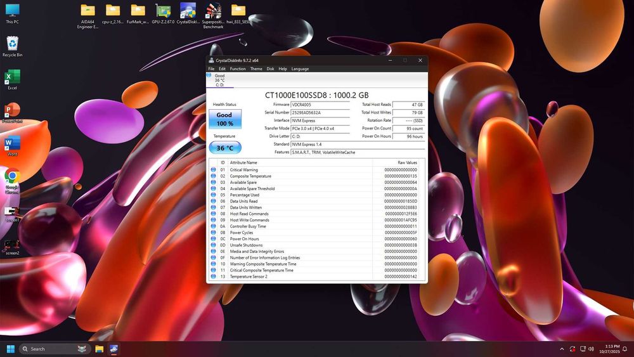The image size is (634, 357).
Task: Click the Attribute Name column header
Action: (300, 162)
